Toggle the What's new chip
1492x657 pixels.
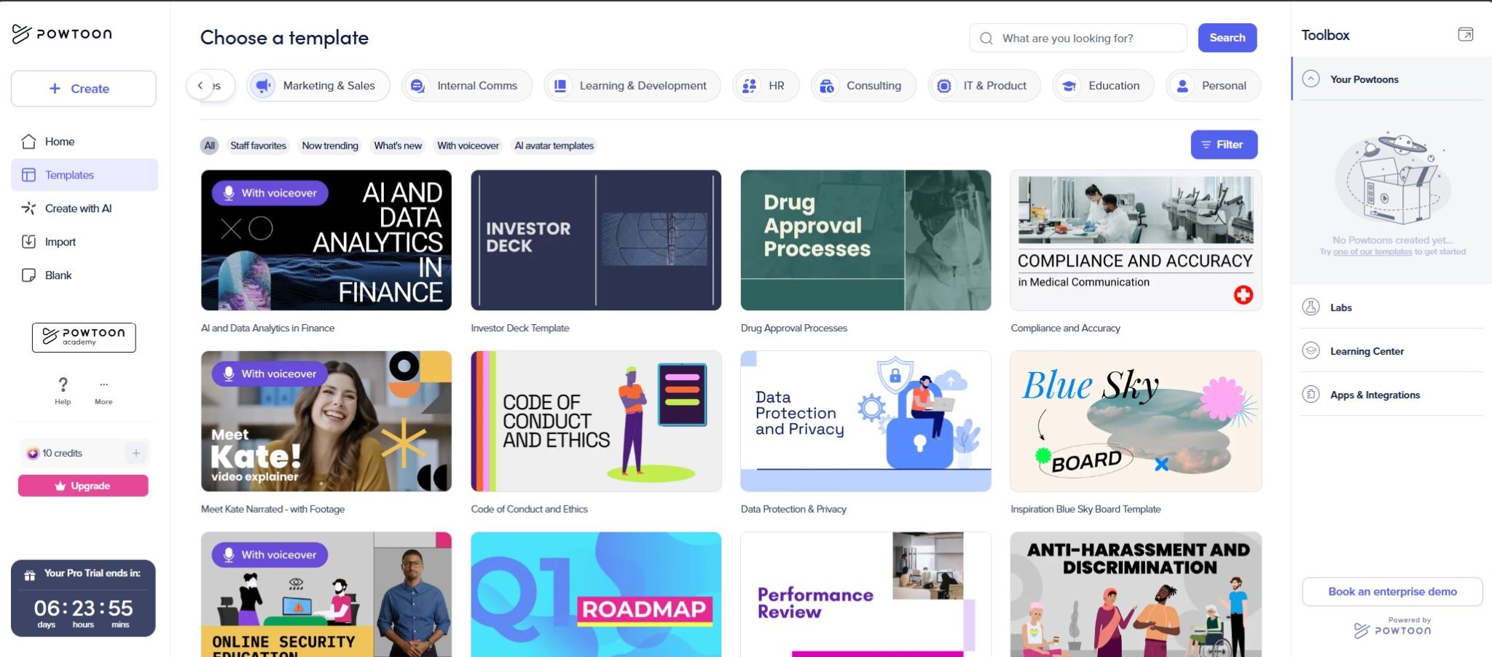pyautogui.click(x=398, y=146)
